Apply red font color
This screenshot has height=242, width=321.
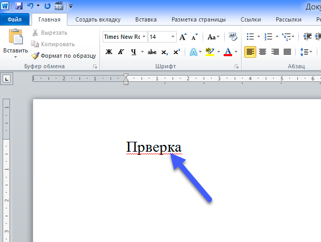(x=228, y=52)
